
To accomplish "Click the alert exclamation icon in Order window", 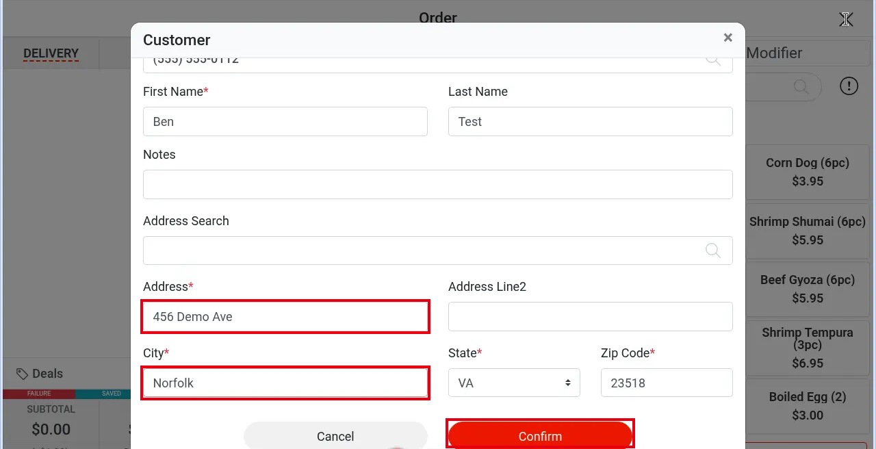I will 849,86.
